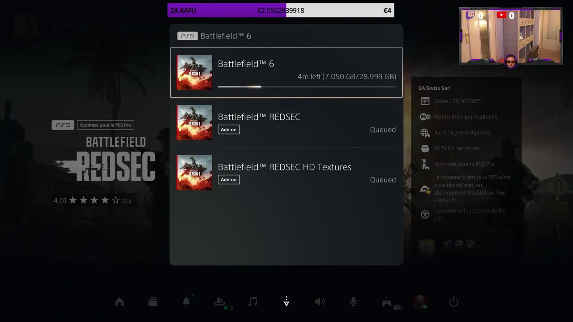Click '81,74 Go minimum' text
Image resolution: width=573 pixels, height=322 pixels.
click(457, 148)
